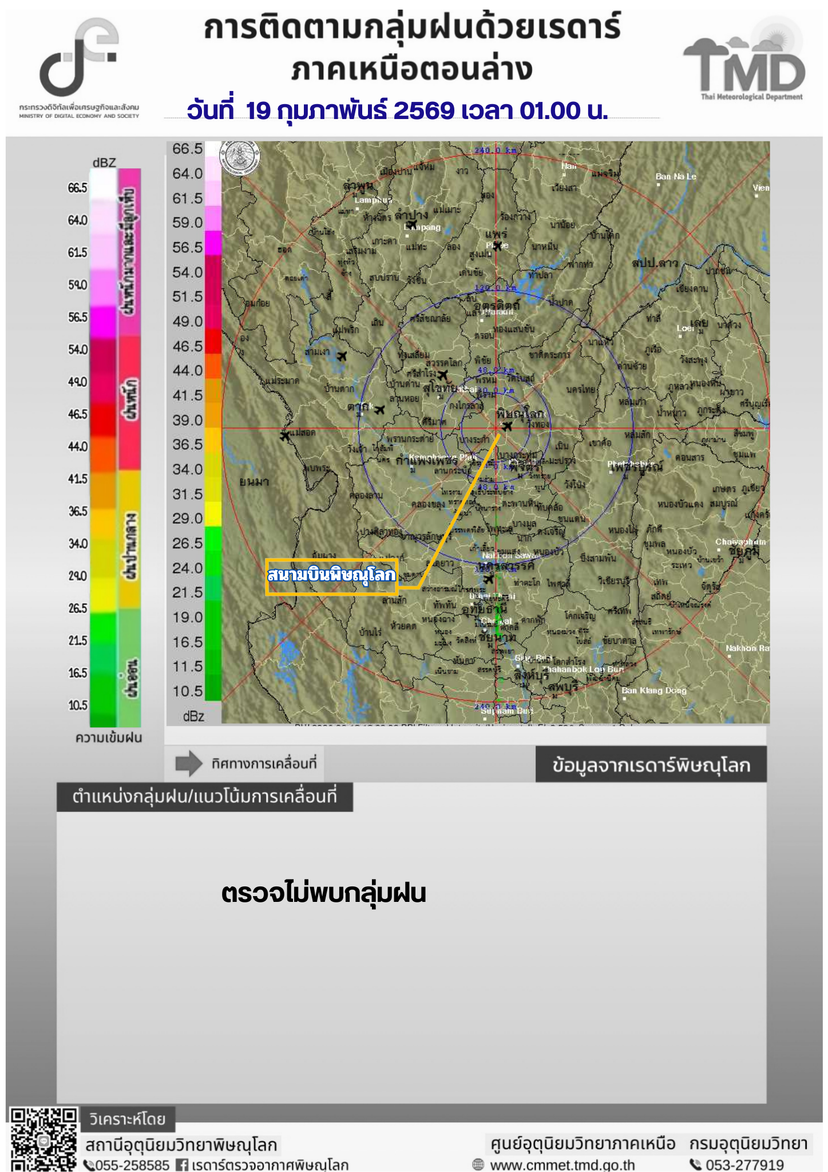Click the ตำแหน่งกลุ่มฝน/แนวโน้มการเคลื่อนที่ header tab
The width and height of the screenshot is (828, 1172).
tap(204, 797)
